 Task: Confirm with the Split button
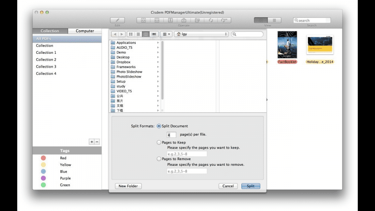[250, 186]
